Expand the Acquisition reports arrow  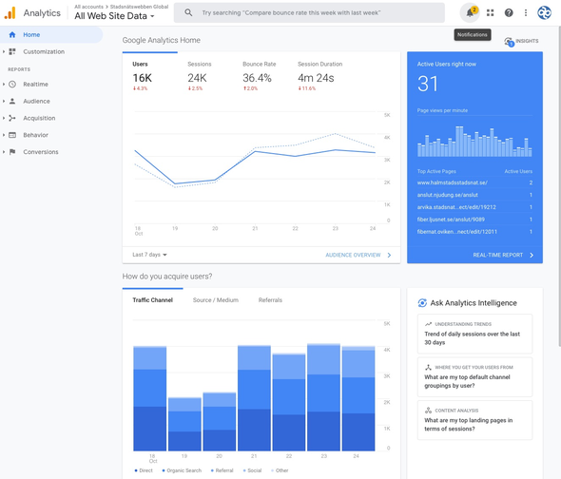pos(4,118)
